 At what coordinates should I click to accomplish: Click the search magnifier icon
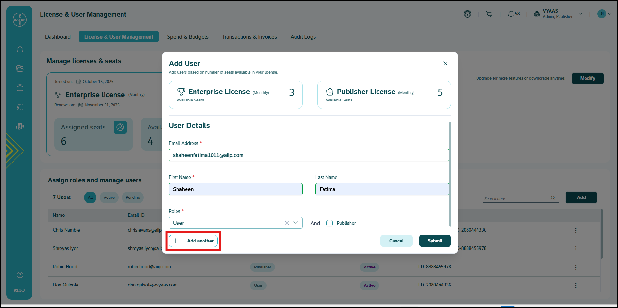(553, 198)
